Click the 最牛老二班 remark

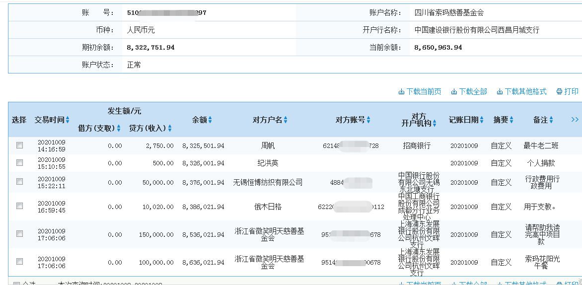coord(541,146)
